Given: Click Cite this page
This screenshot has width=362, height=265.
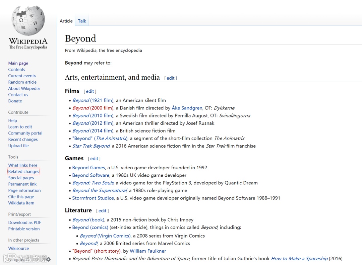Looking at the screenshot, I should [21, 197].
